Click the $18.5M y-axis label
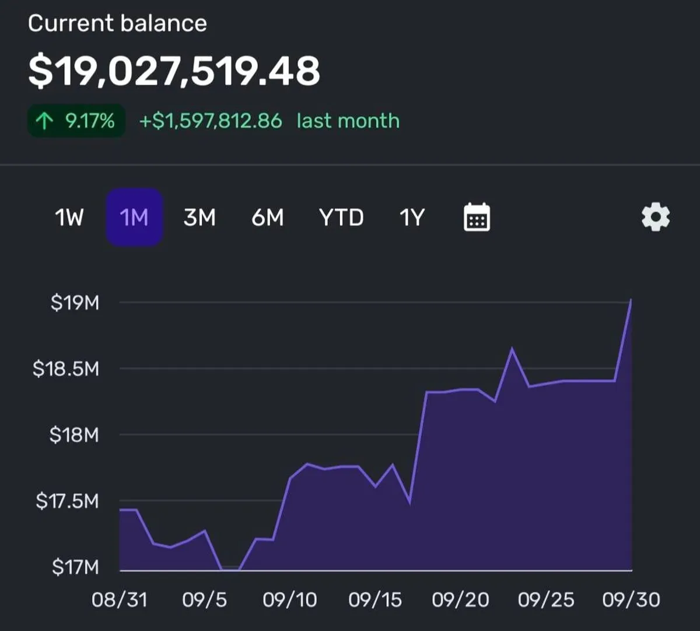Viewport: 700px width, 631px height. point(66,369)
